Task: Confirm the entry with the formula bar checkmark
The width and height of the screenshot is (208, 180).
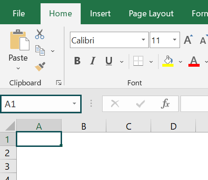Action: [x=140, y=104]
